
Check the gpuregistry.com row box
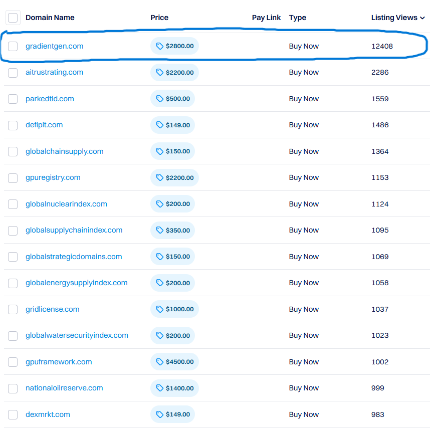[x=13, y=178]
